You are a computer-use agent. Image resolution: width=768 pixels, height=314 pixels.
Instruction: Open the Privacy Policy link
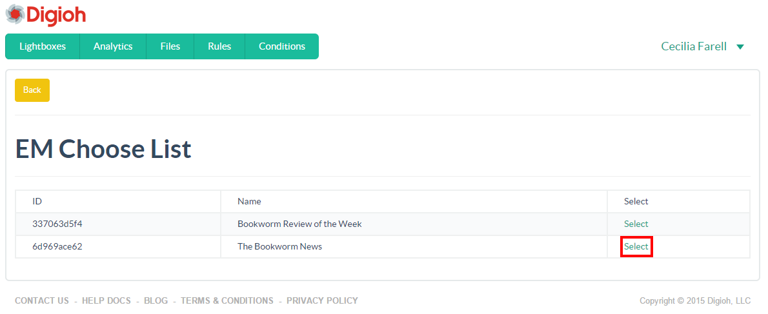pyautogui.click(x=322, y=300)
